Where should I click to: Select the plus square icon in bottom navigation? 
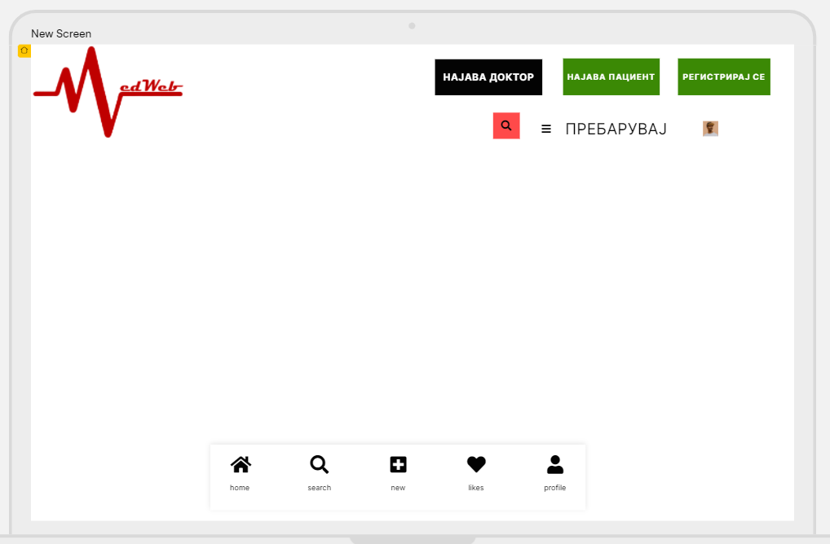point(398,465)
